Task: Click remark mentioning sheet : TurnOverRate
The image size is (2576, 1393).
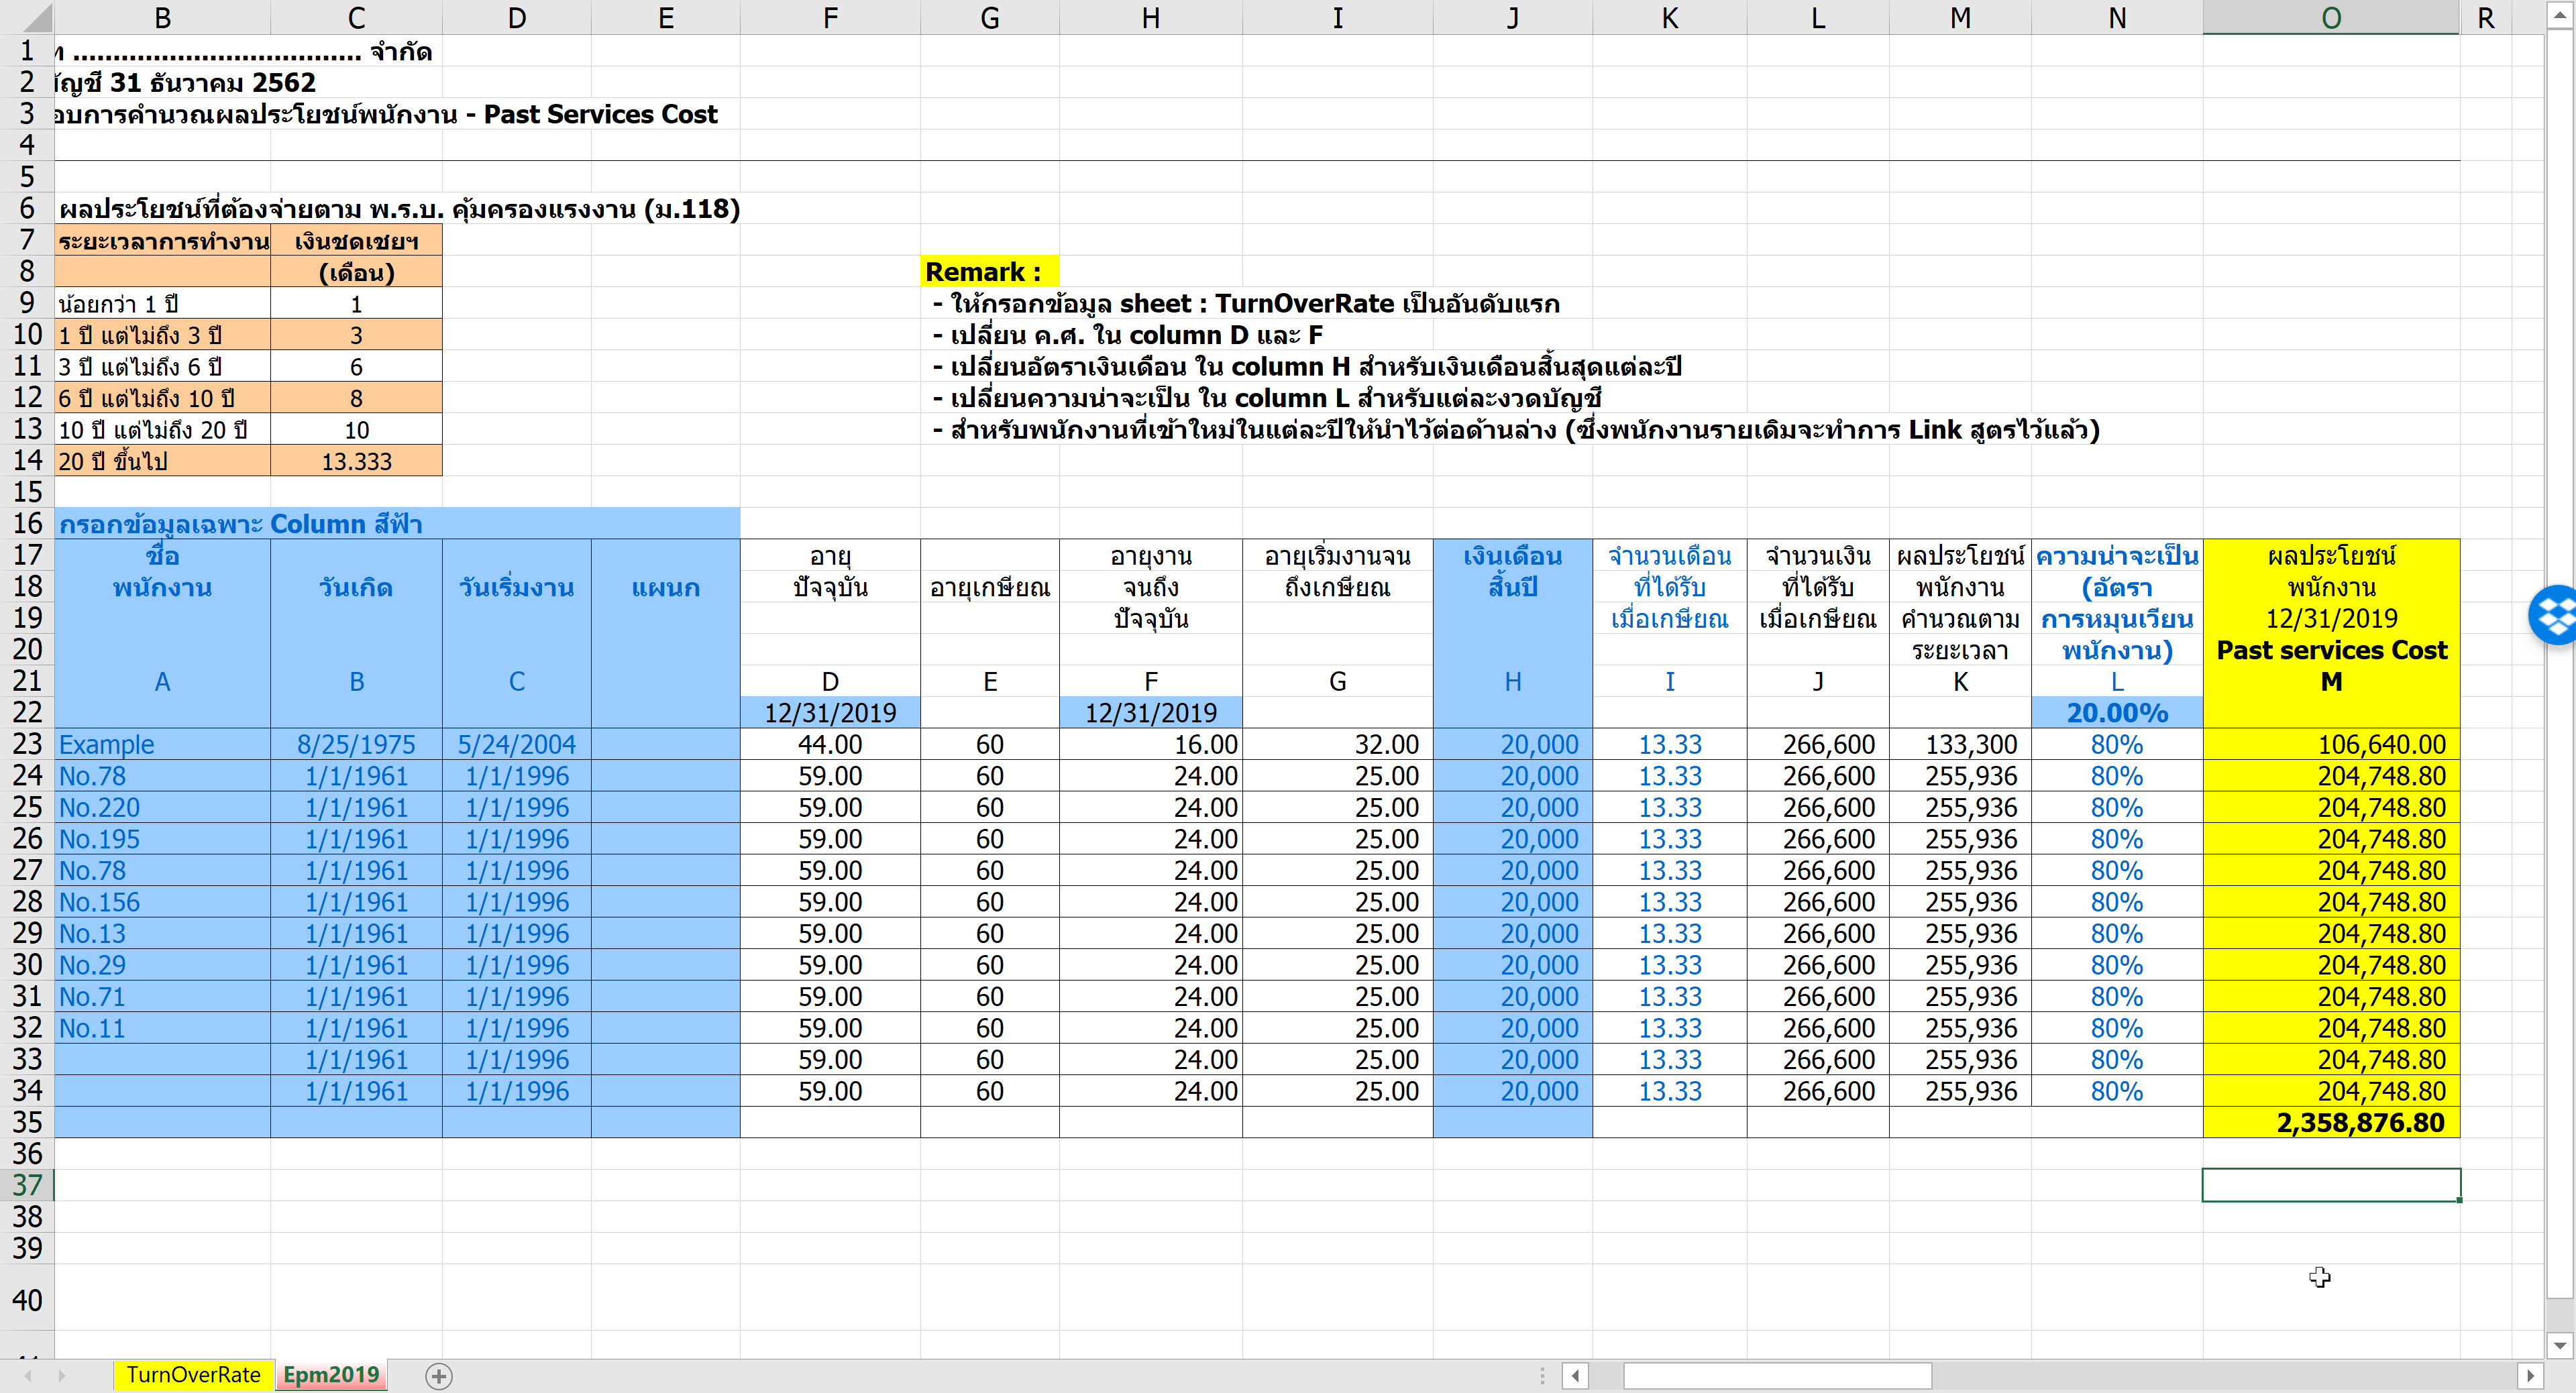Action: point(1245,303)
